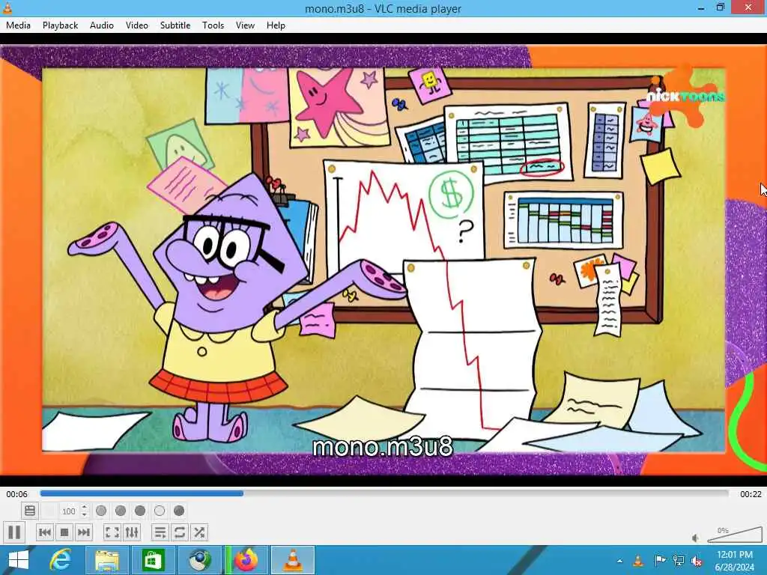Launch Internet Explorer from taskbar
767x575 pixels.
click(x=61, y=560)
